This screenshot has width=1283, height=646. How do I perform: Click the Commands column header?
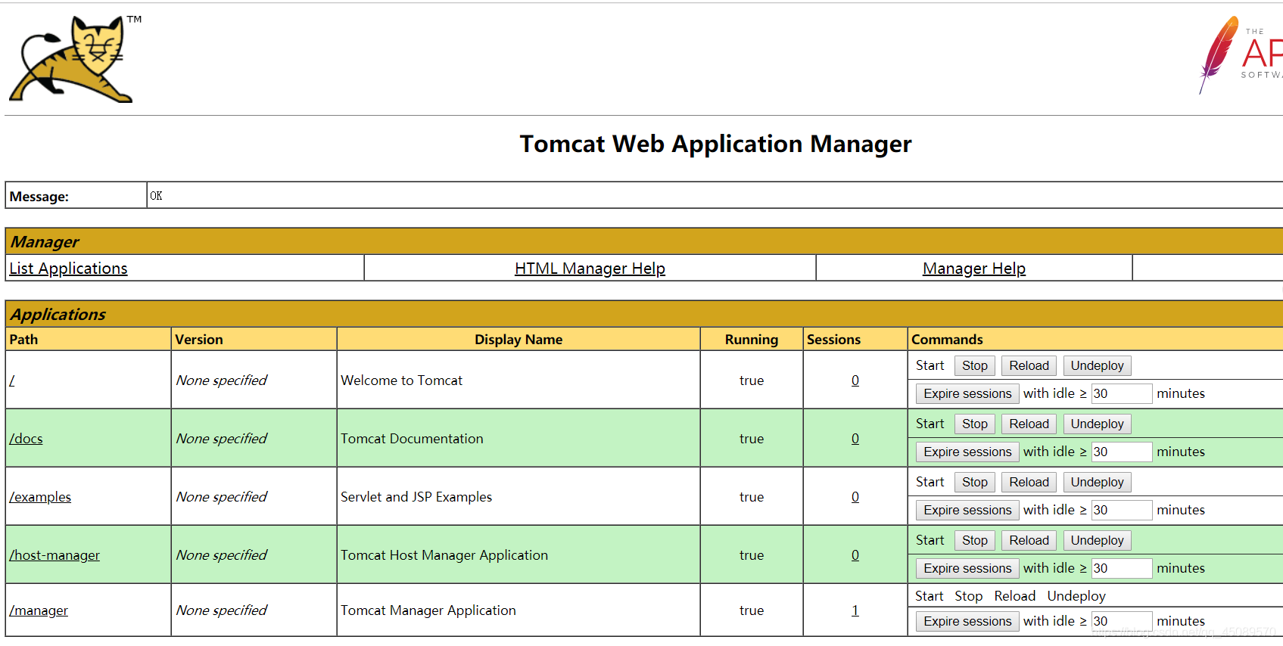(947, 340)
